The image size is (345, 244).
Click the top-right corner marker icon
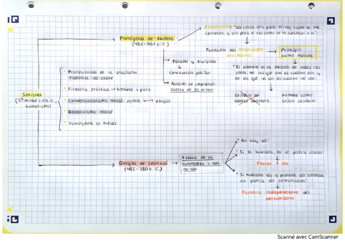pos(331,21)
